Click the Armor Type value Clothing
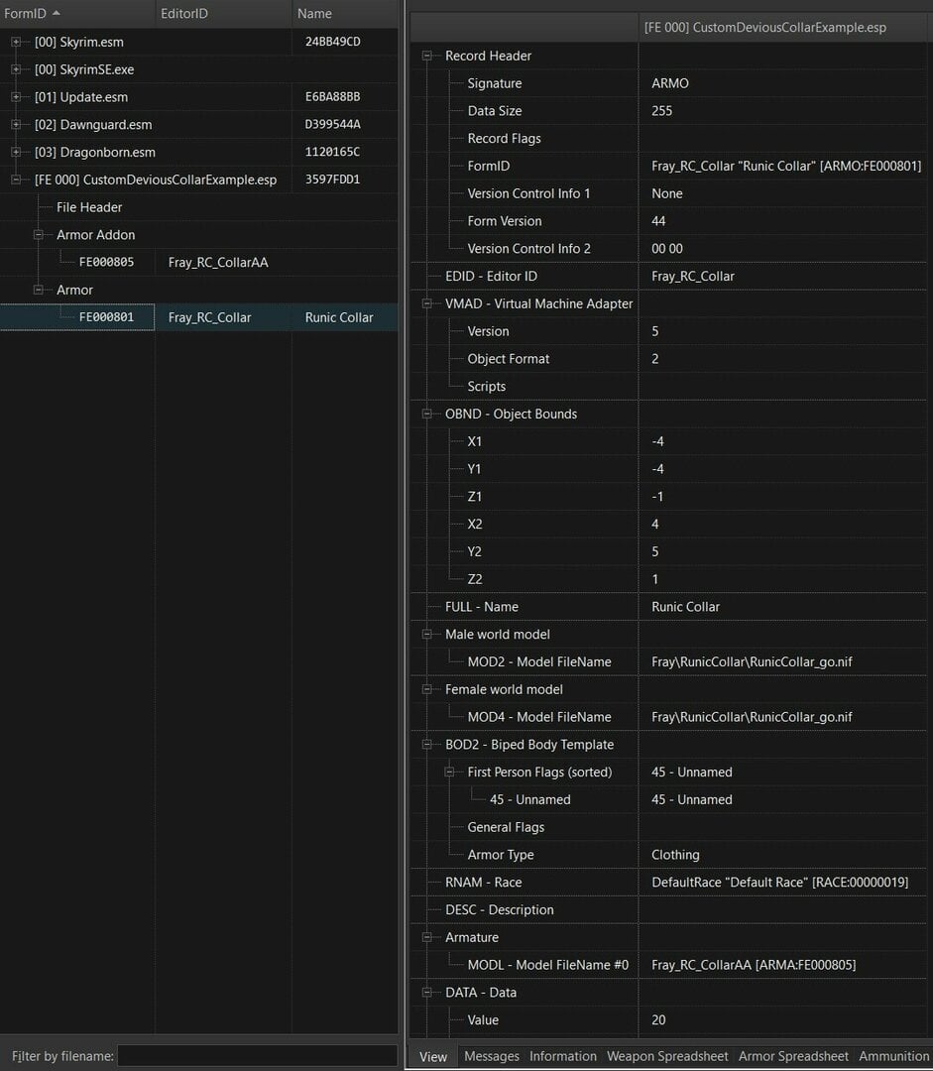 coord(675,855)
